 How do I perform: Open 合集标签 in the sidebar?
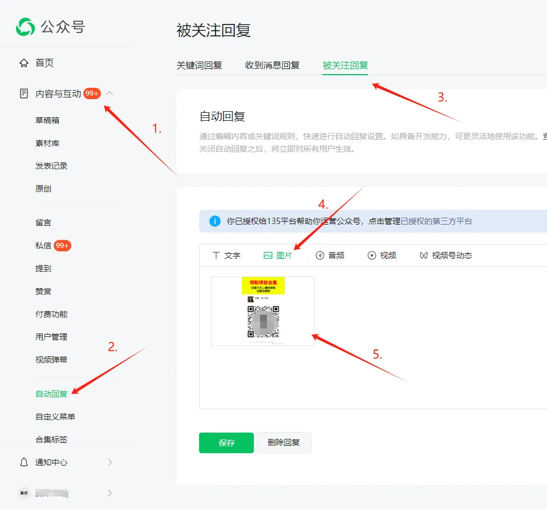click(x=51, y=439)
